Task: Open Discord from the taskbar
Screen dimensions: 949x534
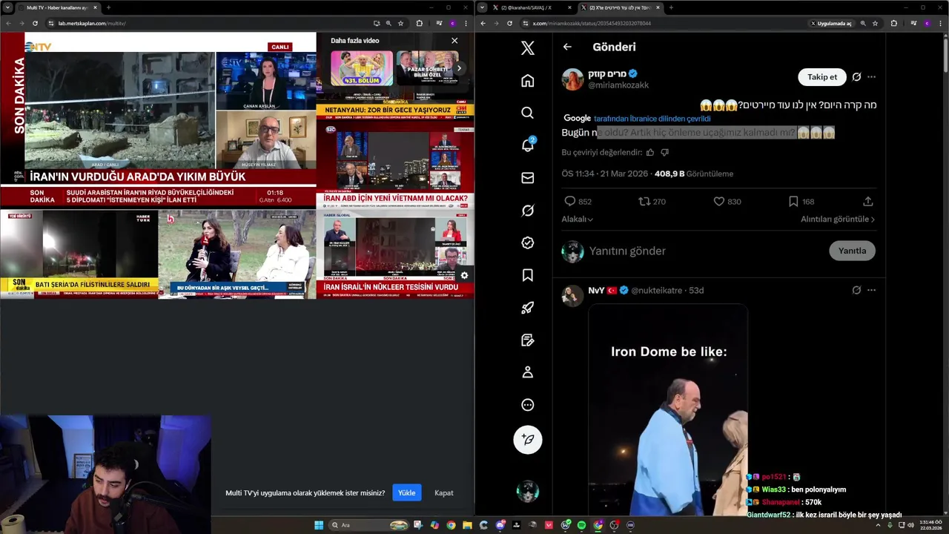Action: 500,525
